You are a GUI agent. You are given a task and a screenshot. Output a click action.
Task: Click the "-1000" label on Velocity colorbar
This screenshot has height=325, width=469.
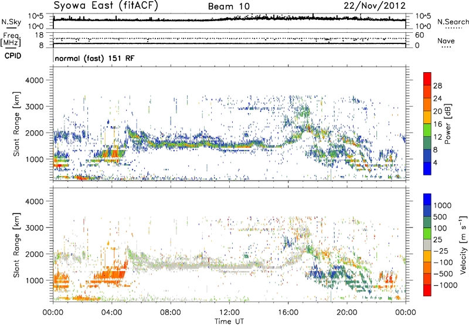tap(446, 285)
